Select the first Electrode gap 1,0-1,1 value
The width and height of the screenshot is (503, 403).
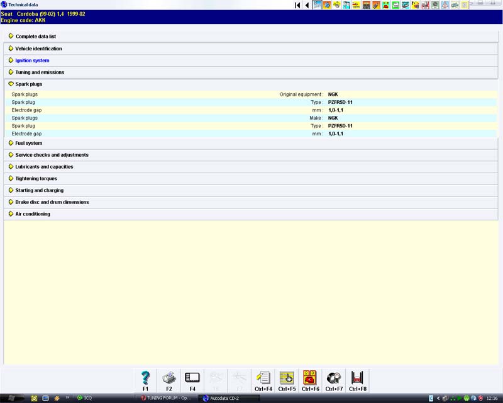click(x=336, y=110)
